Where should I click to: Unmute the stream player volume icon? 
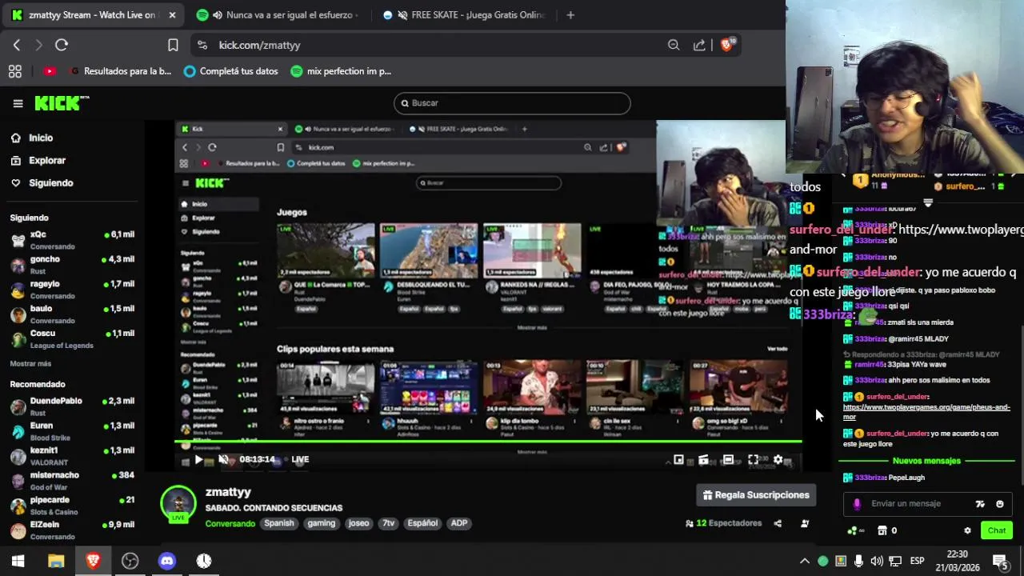[223, 459]
